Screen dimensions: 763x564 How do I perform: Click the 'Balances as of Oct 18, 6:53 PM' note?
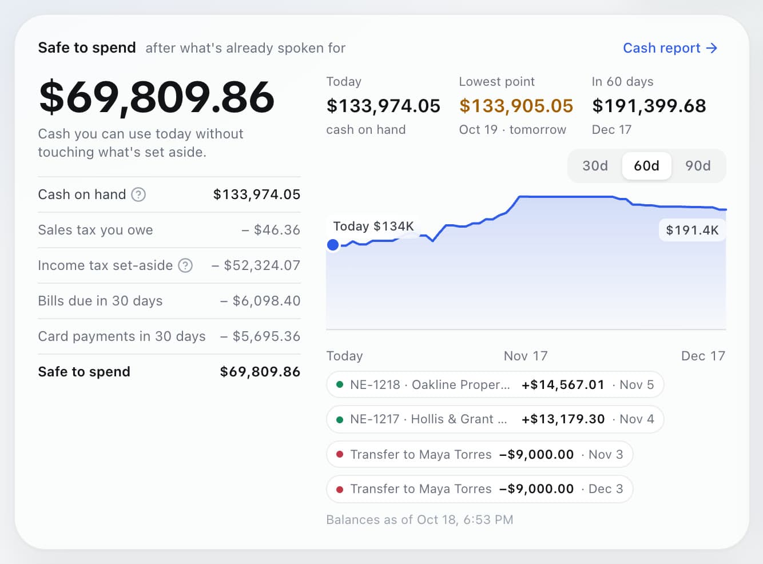tap(420, 519)
